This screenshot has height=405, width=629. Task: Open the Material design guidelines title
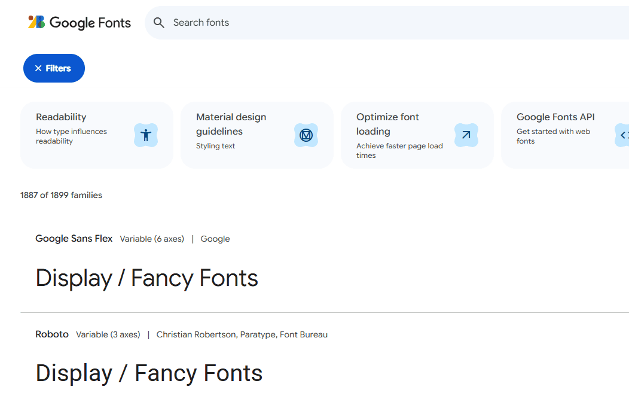[231, 124]
